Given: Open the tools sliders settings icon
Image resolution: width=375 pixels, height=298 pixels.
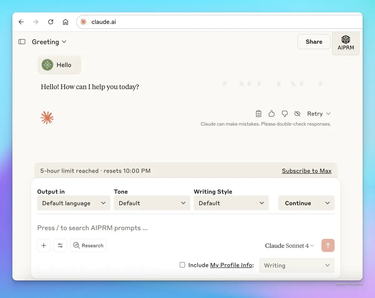Looking at the screenshot, I should click(x=60, y=245).
